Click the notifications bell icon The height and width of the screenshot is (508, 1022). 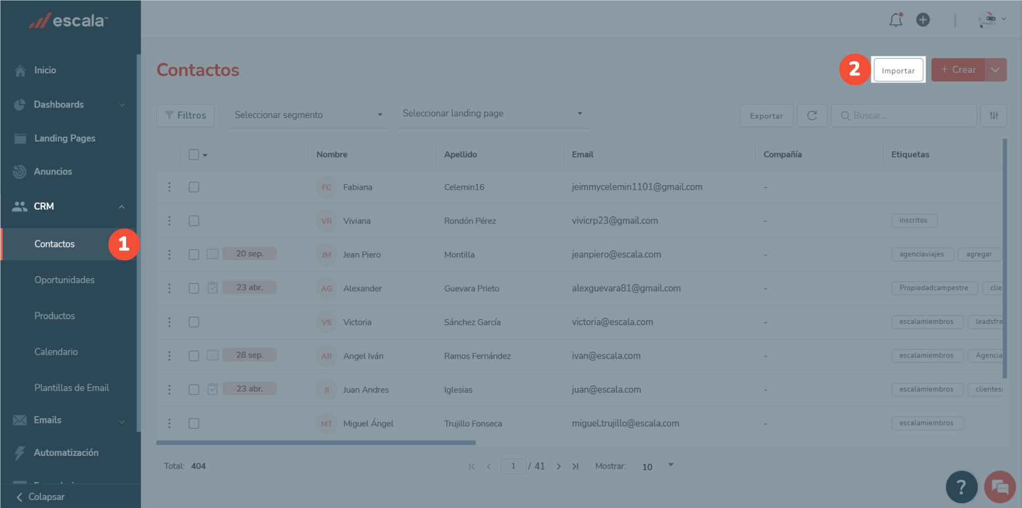tap(896, 20)
